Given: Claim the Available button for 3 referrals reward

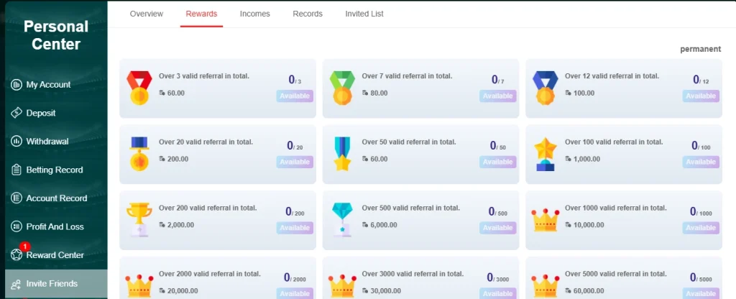Looking at the screenshot, I should (x=295, y=96).
